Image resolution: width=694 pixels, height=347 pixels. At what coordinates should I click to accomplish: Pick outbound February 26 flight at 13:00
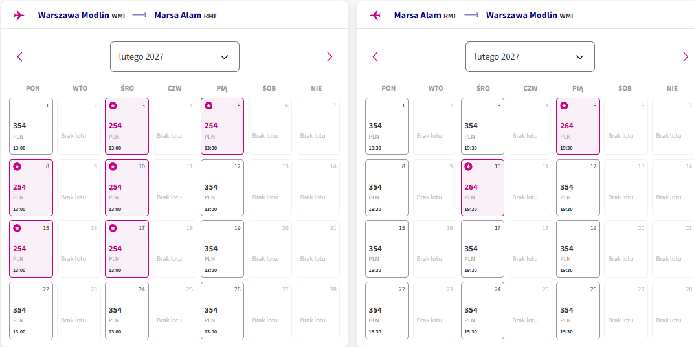(222, 310)
